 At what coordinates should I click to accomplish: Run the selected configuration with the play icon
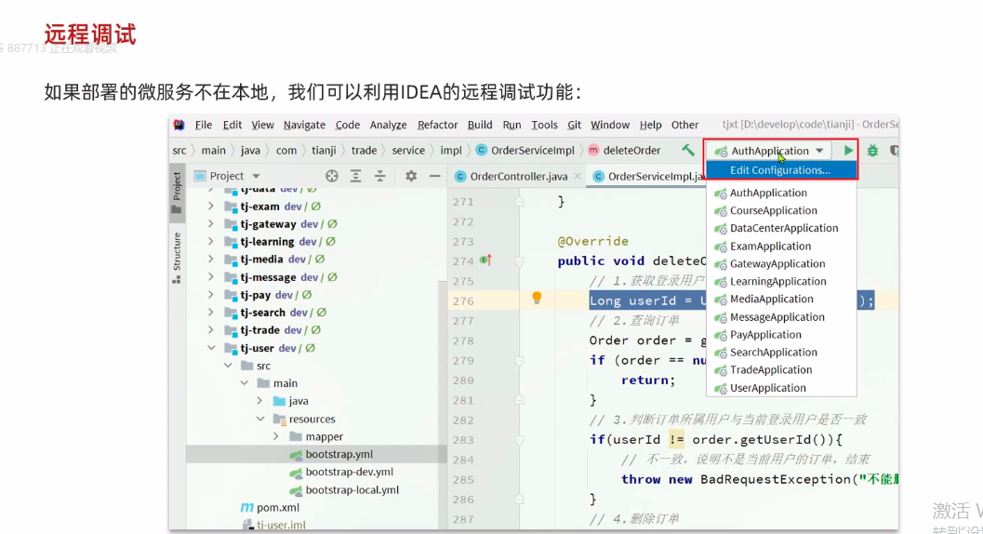click(848, 151)
